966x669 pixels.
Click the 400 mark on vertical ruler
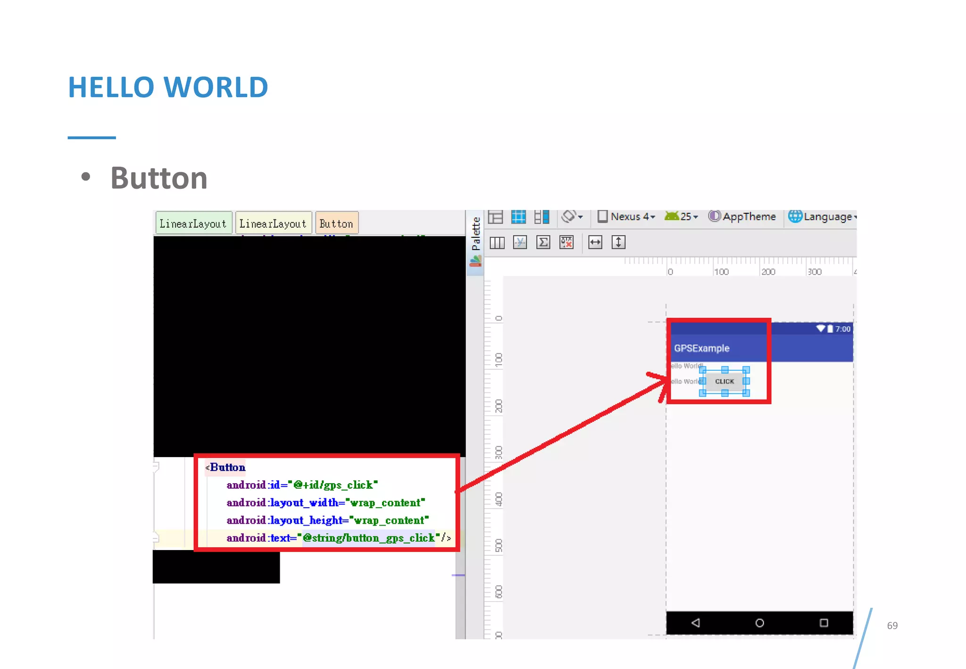pyautogui.click(x=498, y=499)
